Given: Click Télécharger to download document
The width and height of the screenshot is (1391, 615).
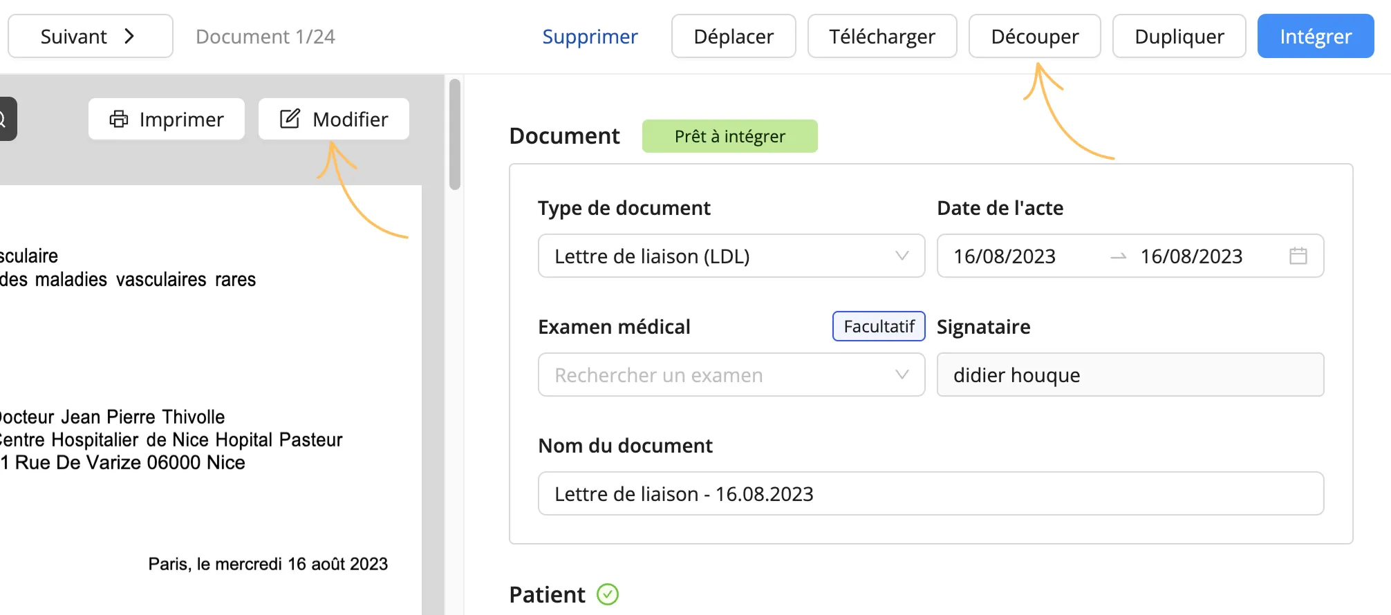Looking at the screenshot, I should point(881,37).
